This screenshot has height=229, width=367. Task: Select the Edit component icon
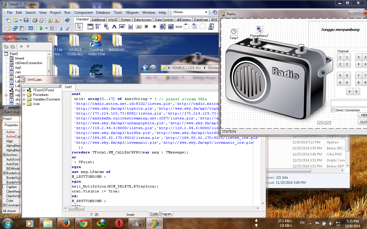coord(122,26)
